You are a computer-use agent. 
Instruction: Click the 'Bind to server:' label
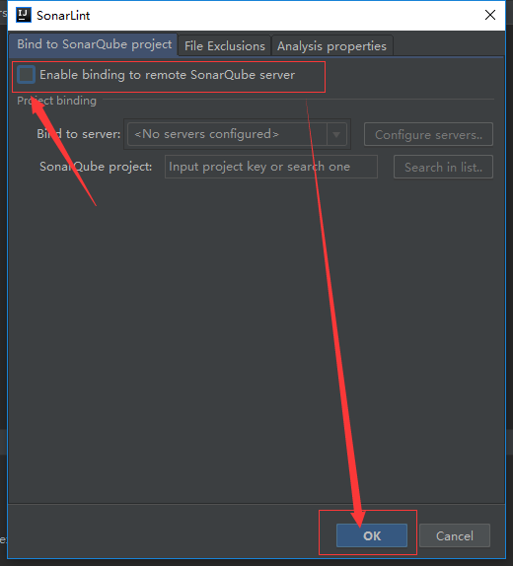click(x=78, y=134)
